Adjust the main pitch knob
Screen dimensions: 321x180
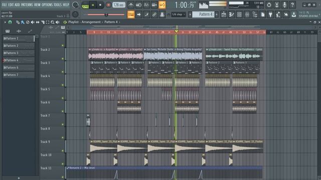[x=75, y=14]
